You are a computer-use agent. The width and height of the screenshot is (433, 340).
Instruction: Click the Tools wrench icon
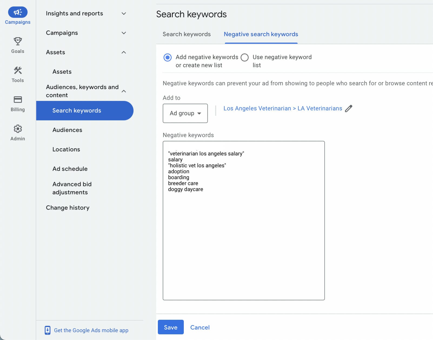click(18, 70)
